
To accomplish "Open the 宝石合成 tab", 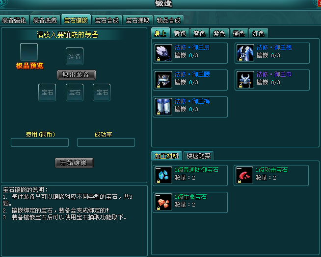I will (107, 20).
